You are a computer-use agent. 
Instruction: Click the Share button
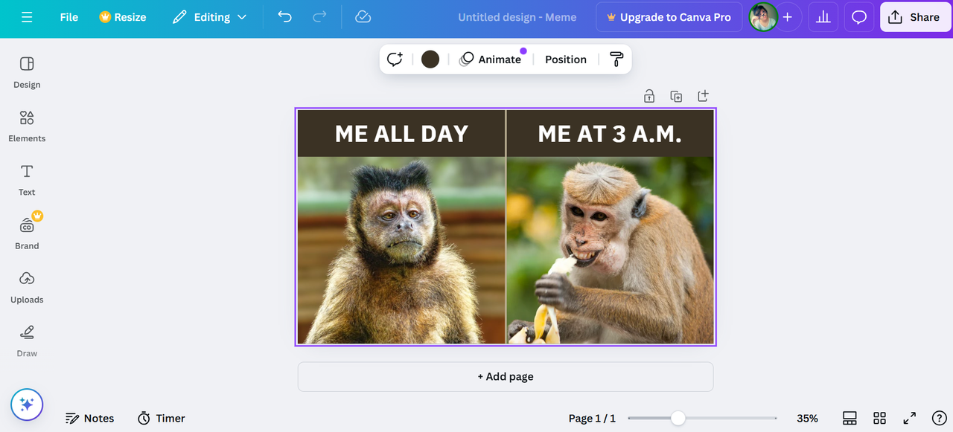pos(914,17)
